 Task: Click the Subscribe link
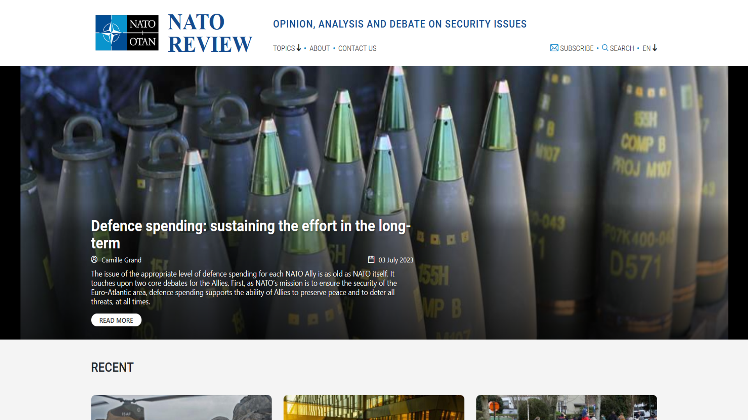(x=577, y=48)
